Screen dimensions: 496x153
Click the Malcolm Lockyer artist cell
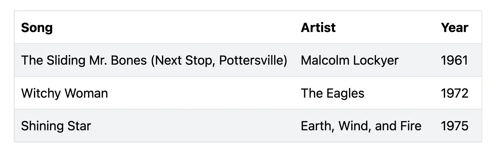(350, 60)
